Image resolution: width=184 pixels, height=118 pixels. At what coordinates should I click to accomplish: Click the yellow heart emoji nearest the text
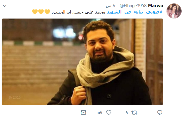tap(47, 12)
